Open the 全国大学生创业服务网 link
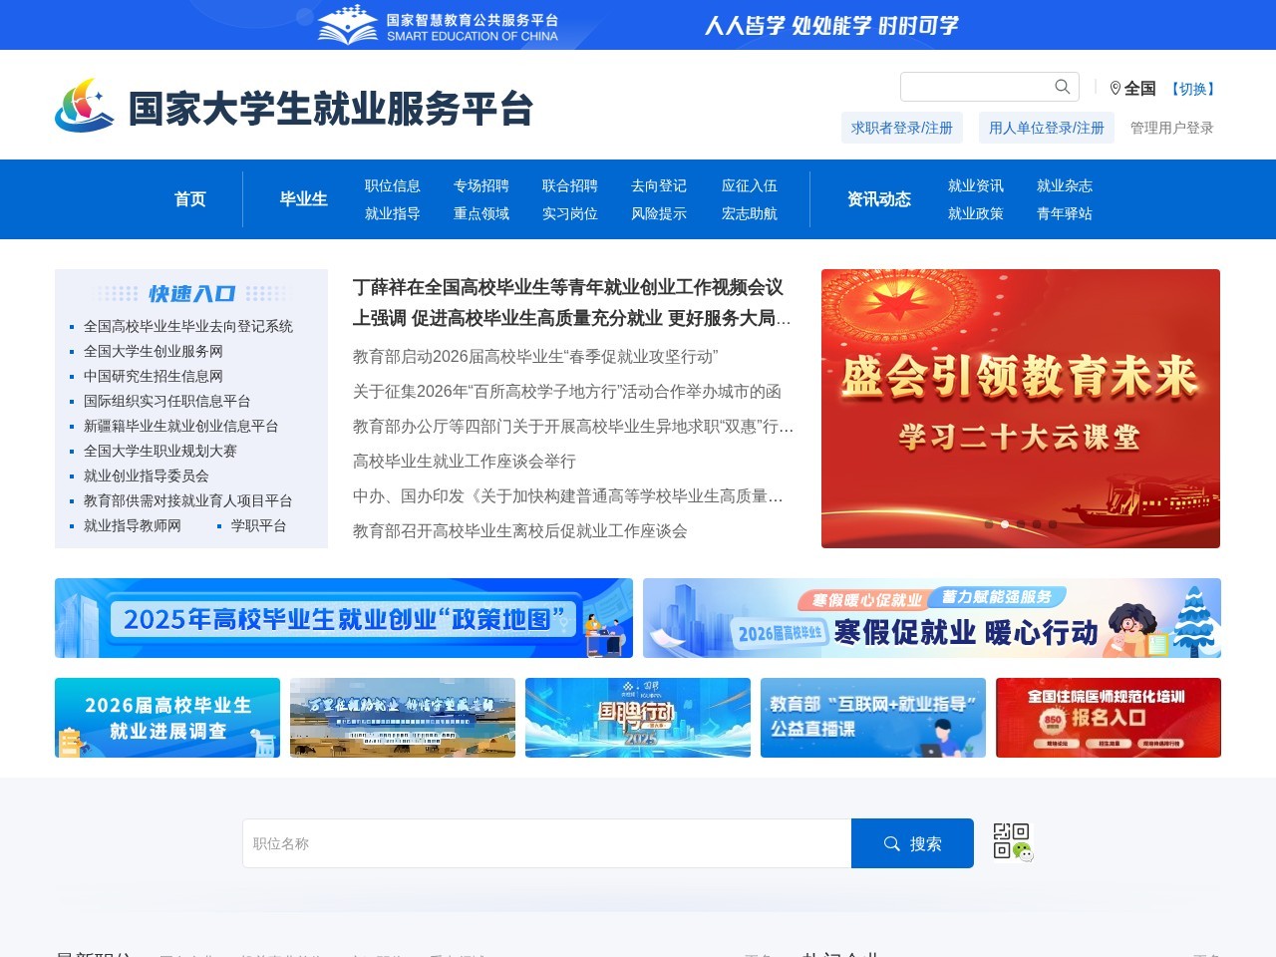1276x957 pixels. coord(153,351)
